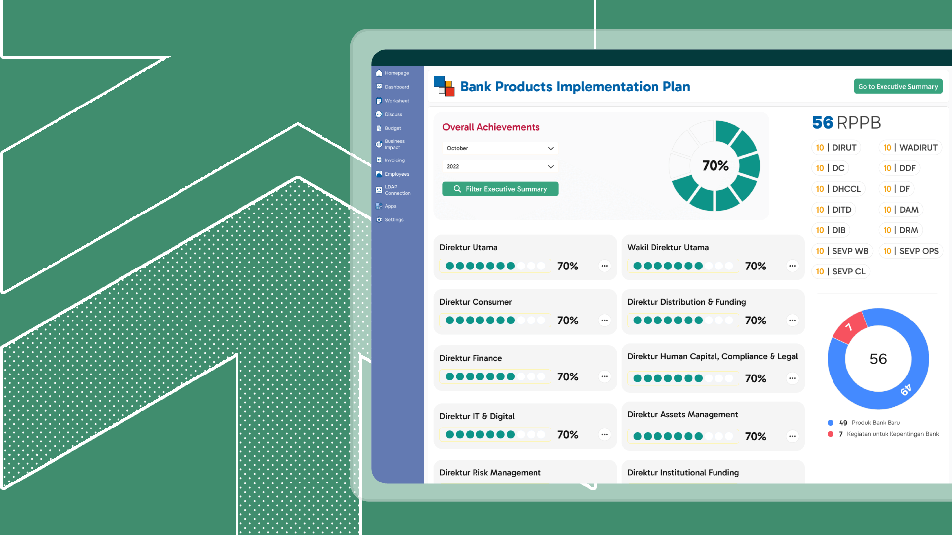
Task: Click the Homepage icon in sidebar
Action: pyautogui.click(x=379, y=73)
